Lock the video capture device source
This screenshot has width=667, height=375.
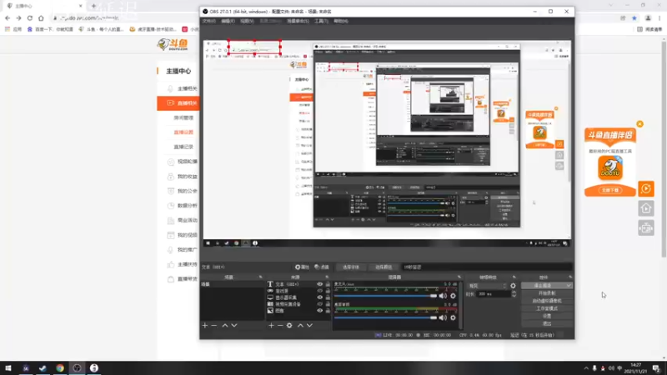328,304
